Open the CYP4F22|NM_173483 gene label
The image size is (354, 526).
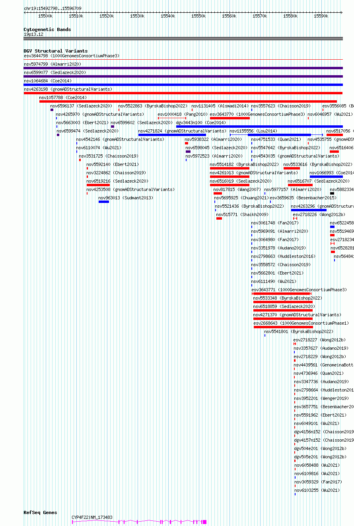(x=92, y=517)
